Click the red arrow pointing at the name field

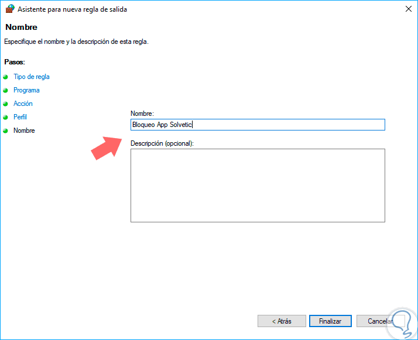pos(106,146)
